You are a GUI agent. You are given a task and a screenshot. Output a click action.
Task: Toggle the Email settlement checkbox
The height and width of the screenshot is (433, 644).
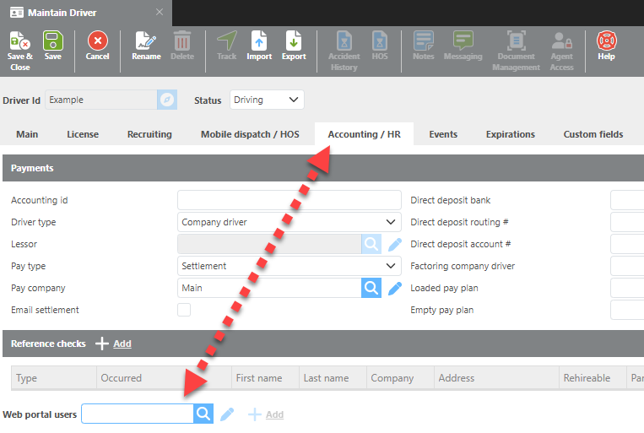[x=184, y=310]
